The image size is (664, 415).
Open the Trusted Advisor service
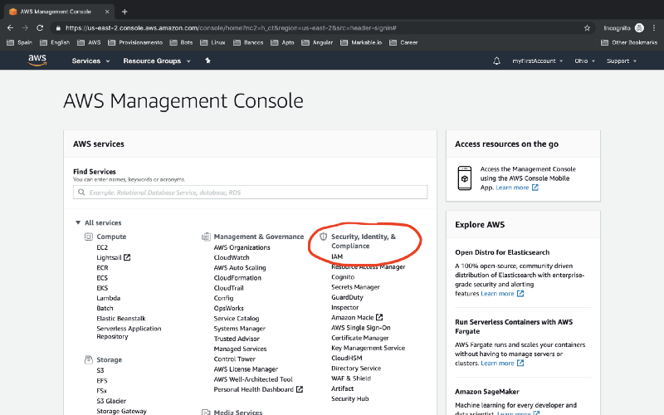[x=237, y=339]
